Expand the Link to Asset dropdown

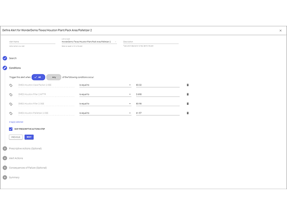click(x=115, y=42)
